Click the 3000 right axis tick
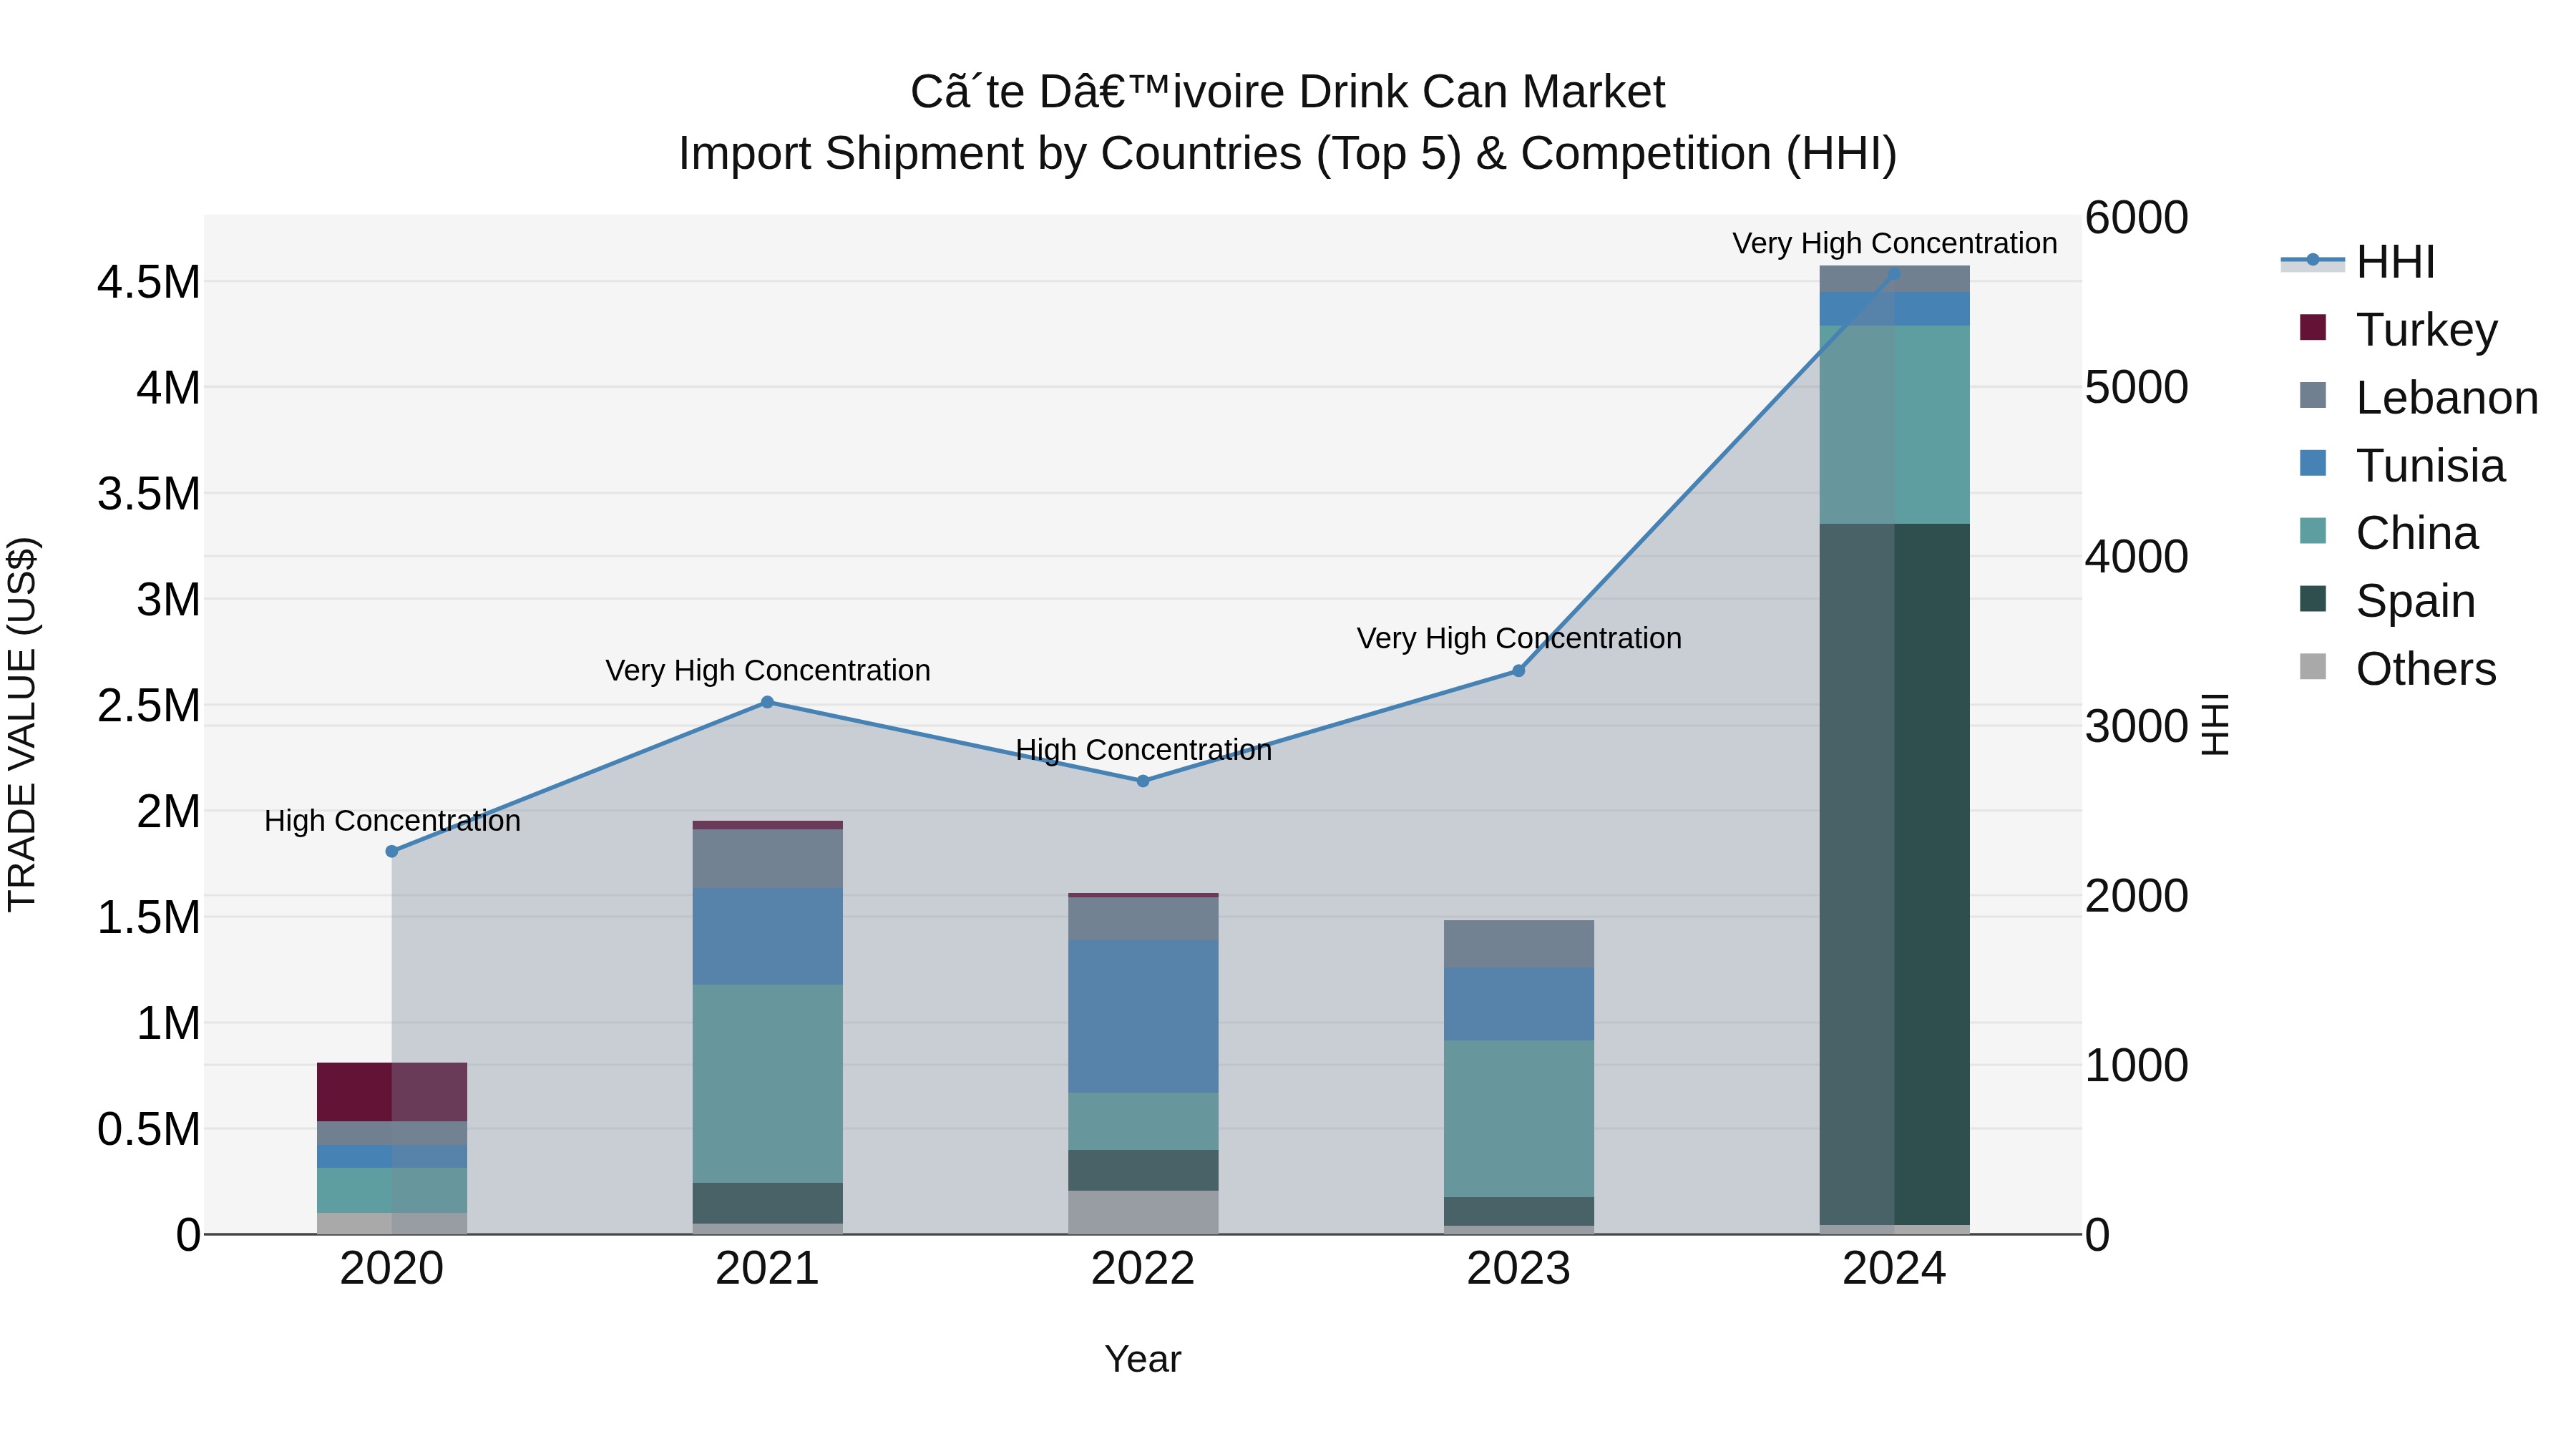The width and height of the screenshot is (2576, 1449). (2137, 727)
